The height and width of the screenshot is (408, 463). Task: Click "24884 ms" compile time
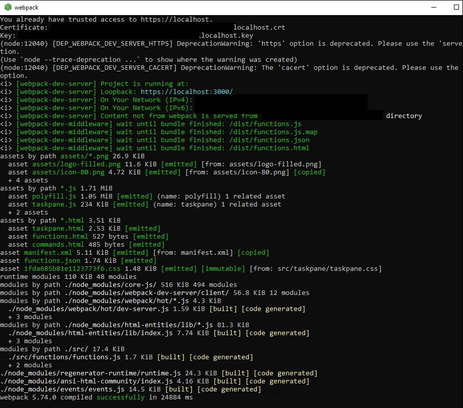(x=177, y=397)
